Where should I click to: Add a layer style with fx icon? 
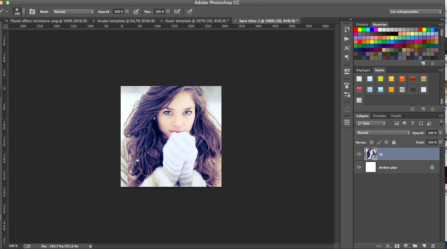tap(388, 246)
